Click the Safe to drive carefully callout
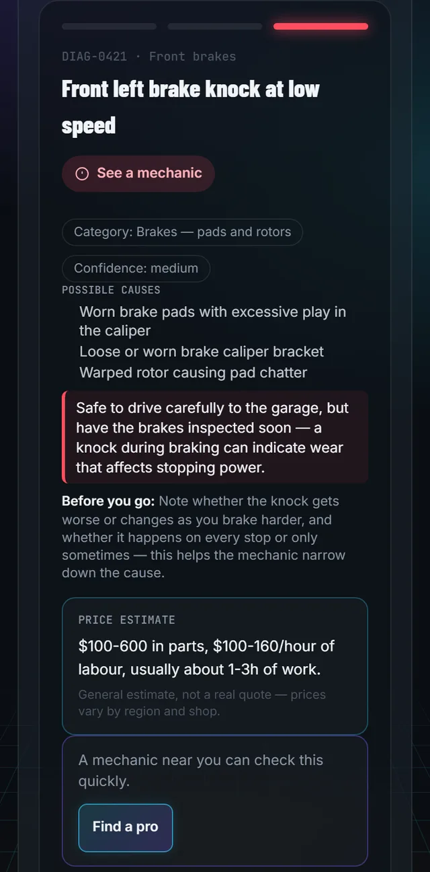This screenshot has height=872, width=430. click(215, 437)
